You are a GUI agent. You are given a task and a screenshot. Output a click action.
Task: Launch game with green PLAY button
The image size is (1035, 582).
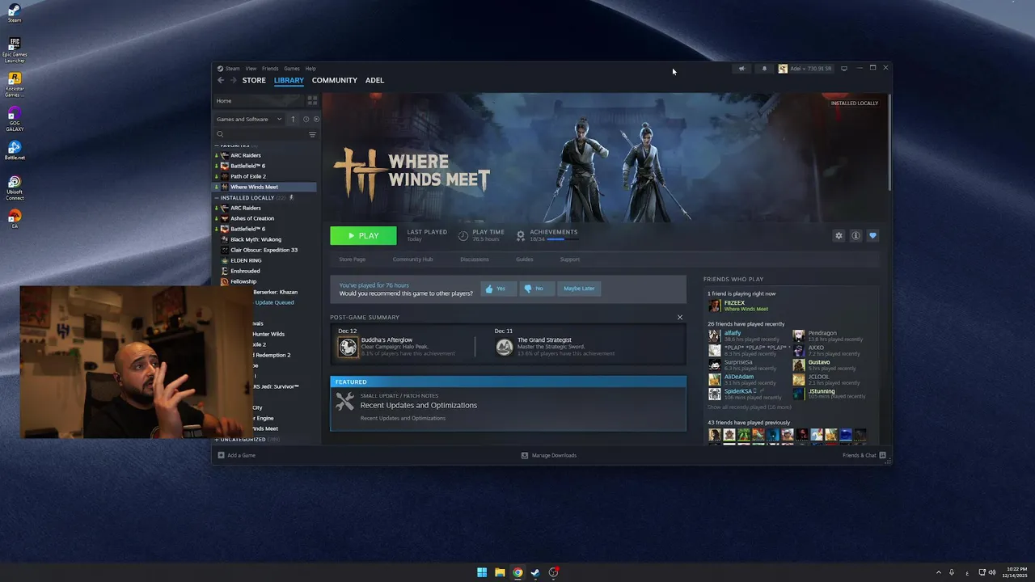click(363, 235)
